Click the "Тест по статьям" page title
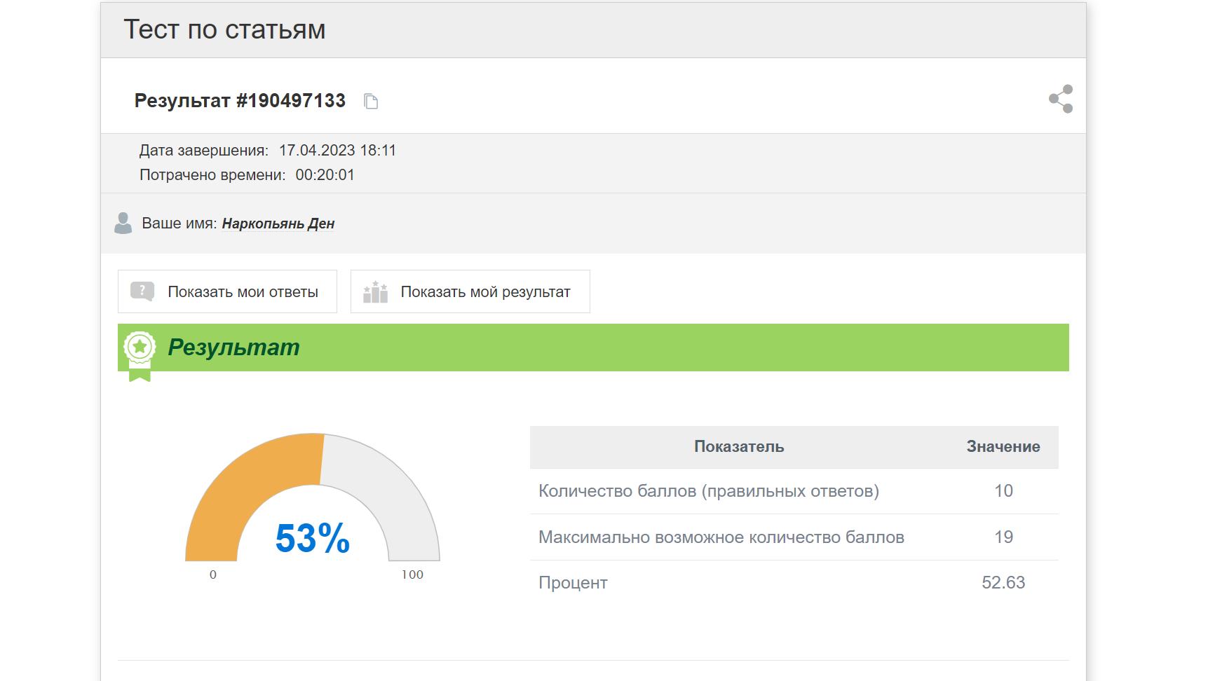The image size is (1208, 681). click(x=224, y=29)
